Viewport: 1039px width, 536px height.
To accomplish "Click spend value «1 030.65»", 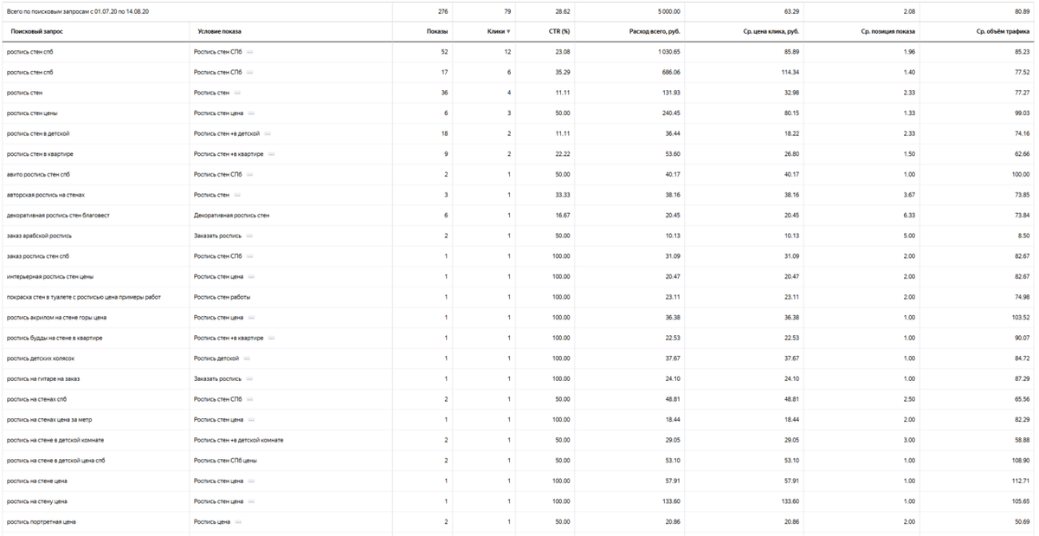I will click(668, 52).
